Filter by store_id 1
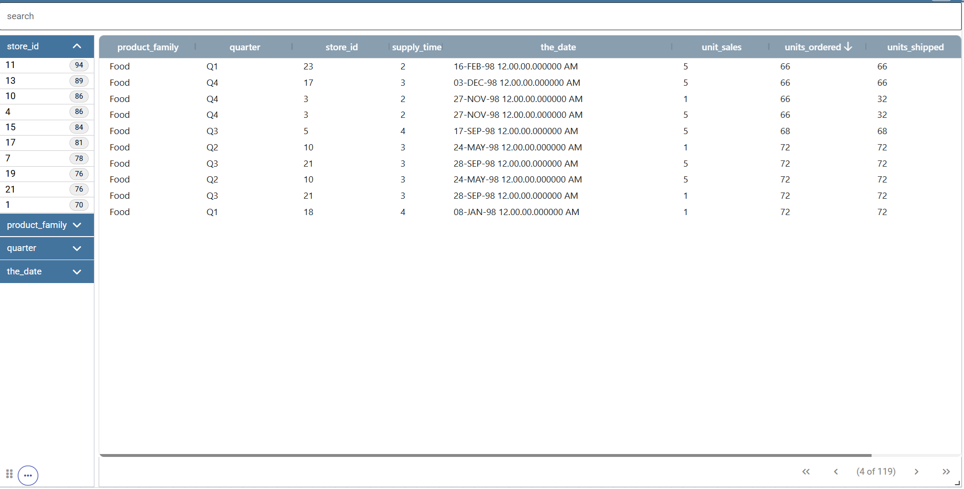This screenshot has height=489, width=964. click(x=47, y=205)
